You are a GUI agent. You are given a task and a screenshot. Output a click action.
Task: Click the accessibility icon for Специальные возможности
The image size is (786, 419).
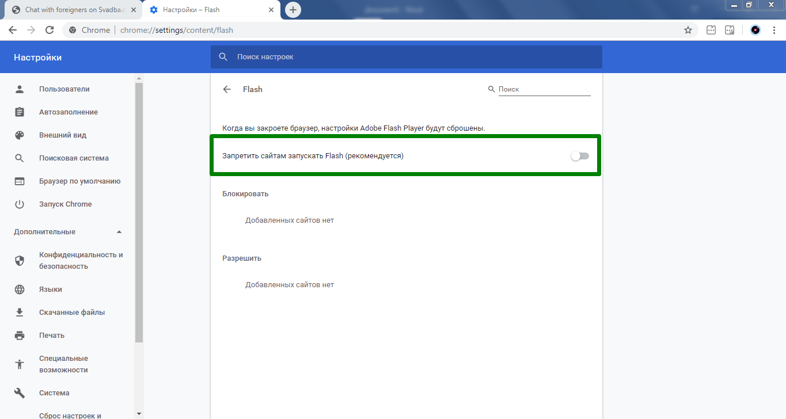[x=20, y=364]
